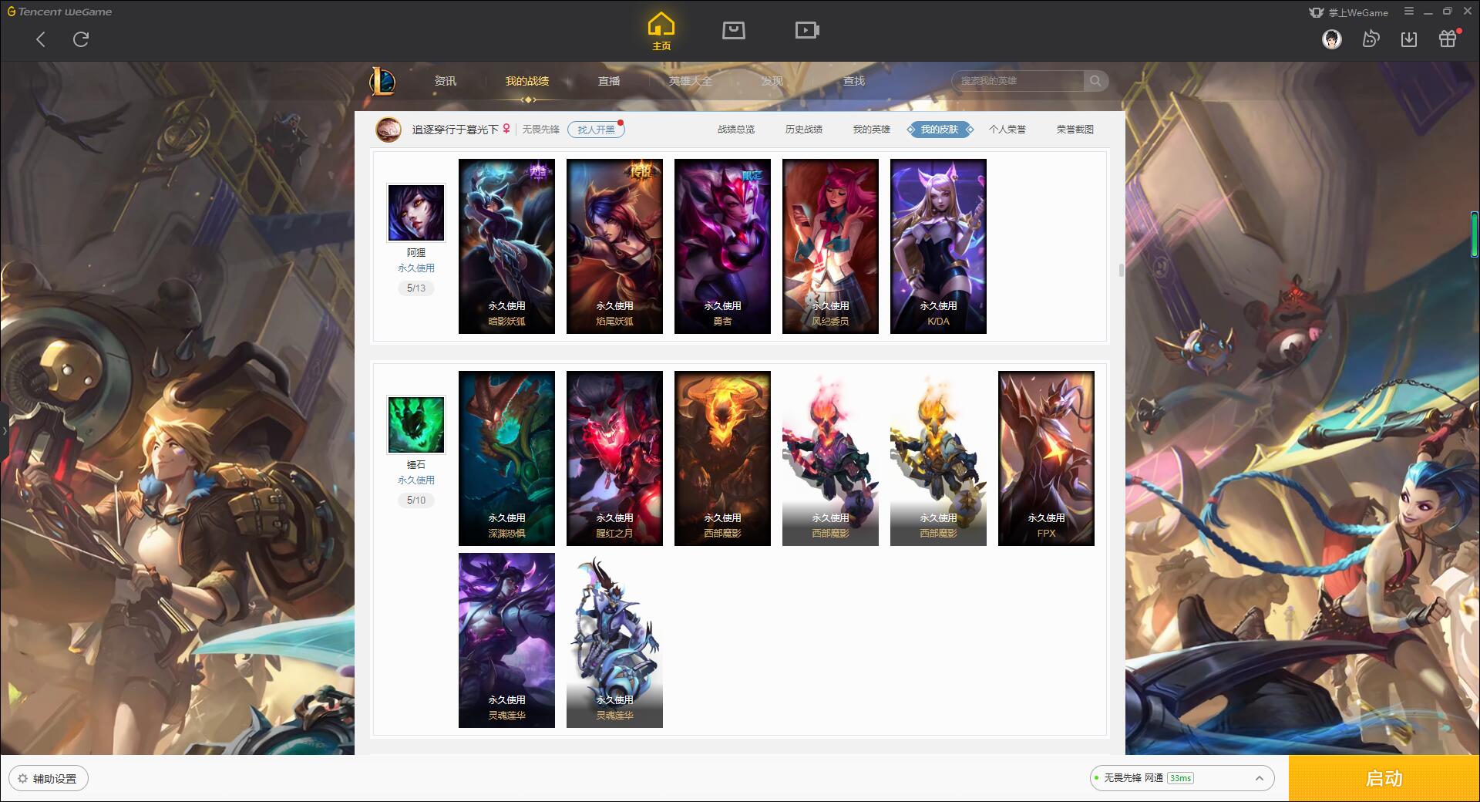Expand the 无畏先锋 网通 server dropdown
The image size is (1480, 802).
tap(1182, 778)
